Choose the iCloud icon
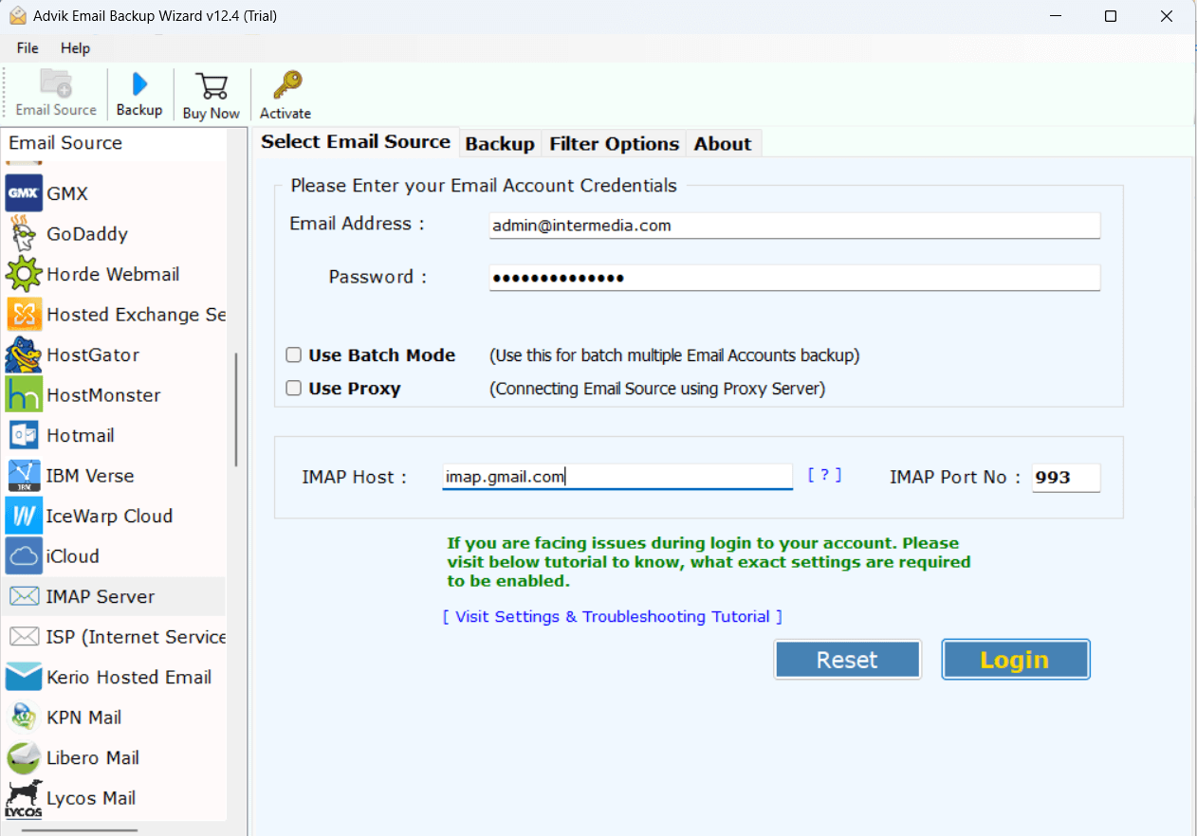 (x=24, y=556)
